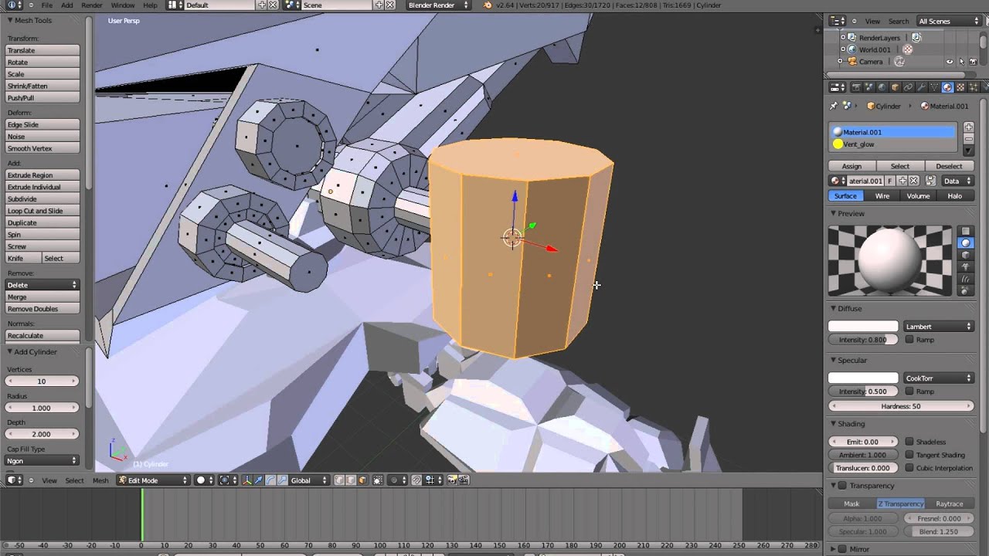989x556 pixels.
Task: Open the Scene properties tab icon
Action: point(869,87)
